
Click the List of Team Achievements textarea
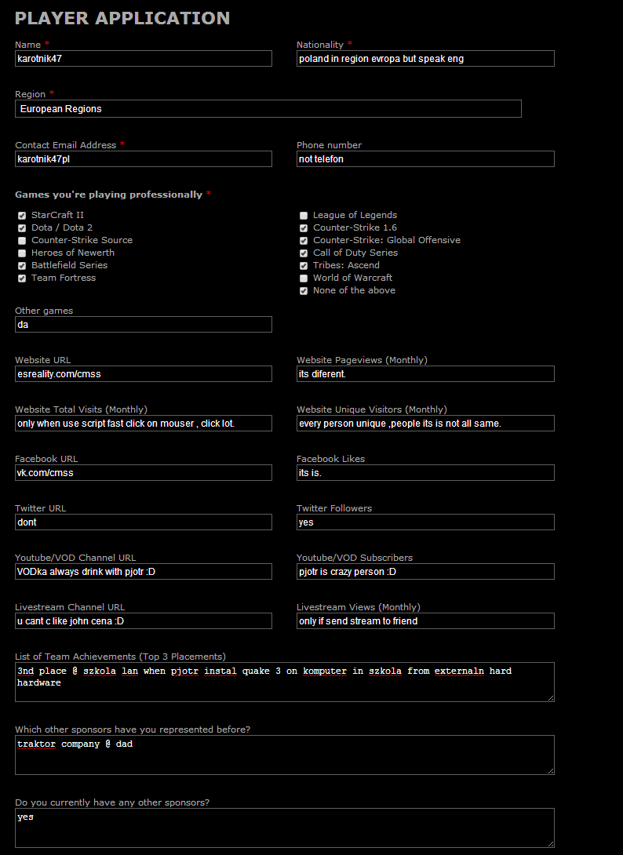click(284, 682)
